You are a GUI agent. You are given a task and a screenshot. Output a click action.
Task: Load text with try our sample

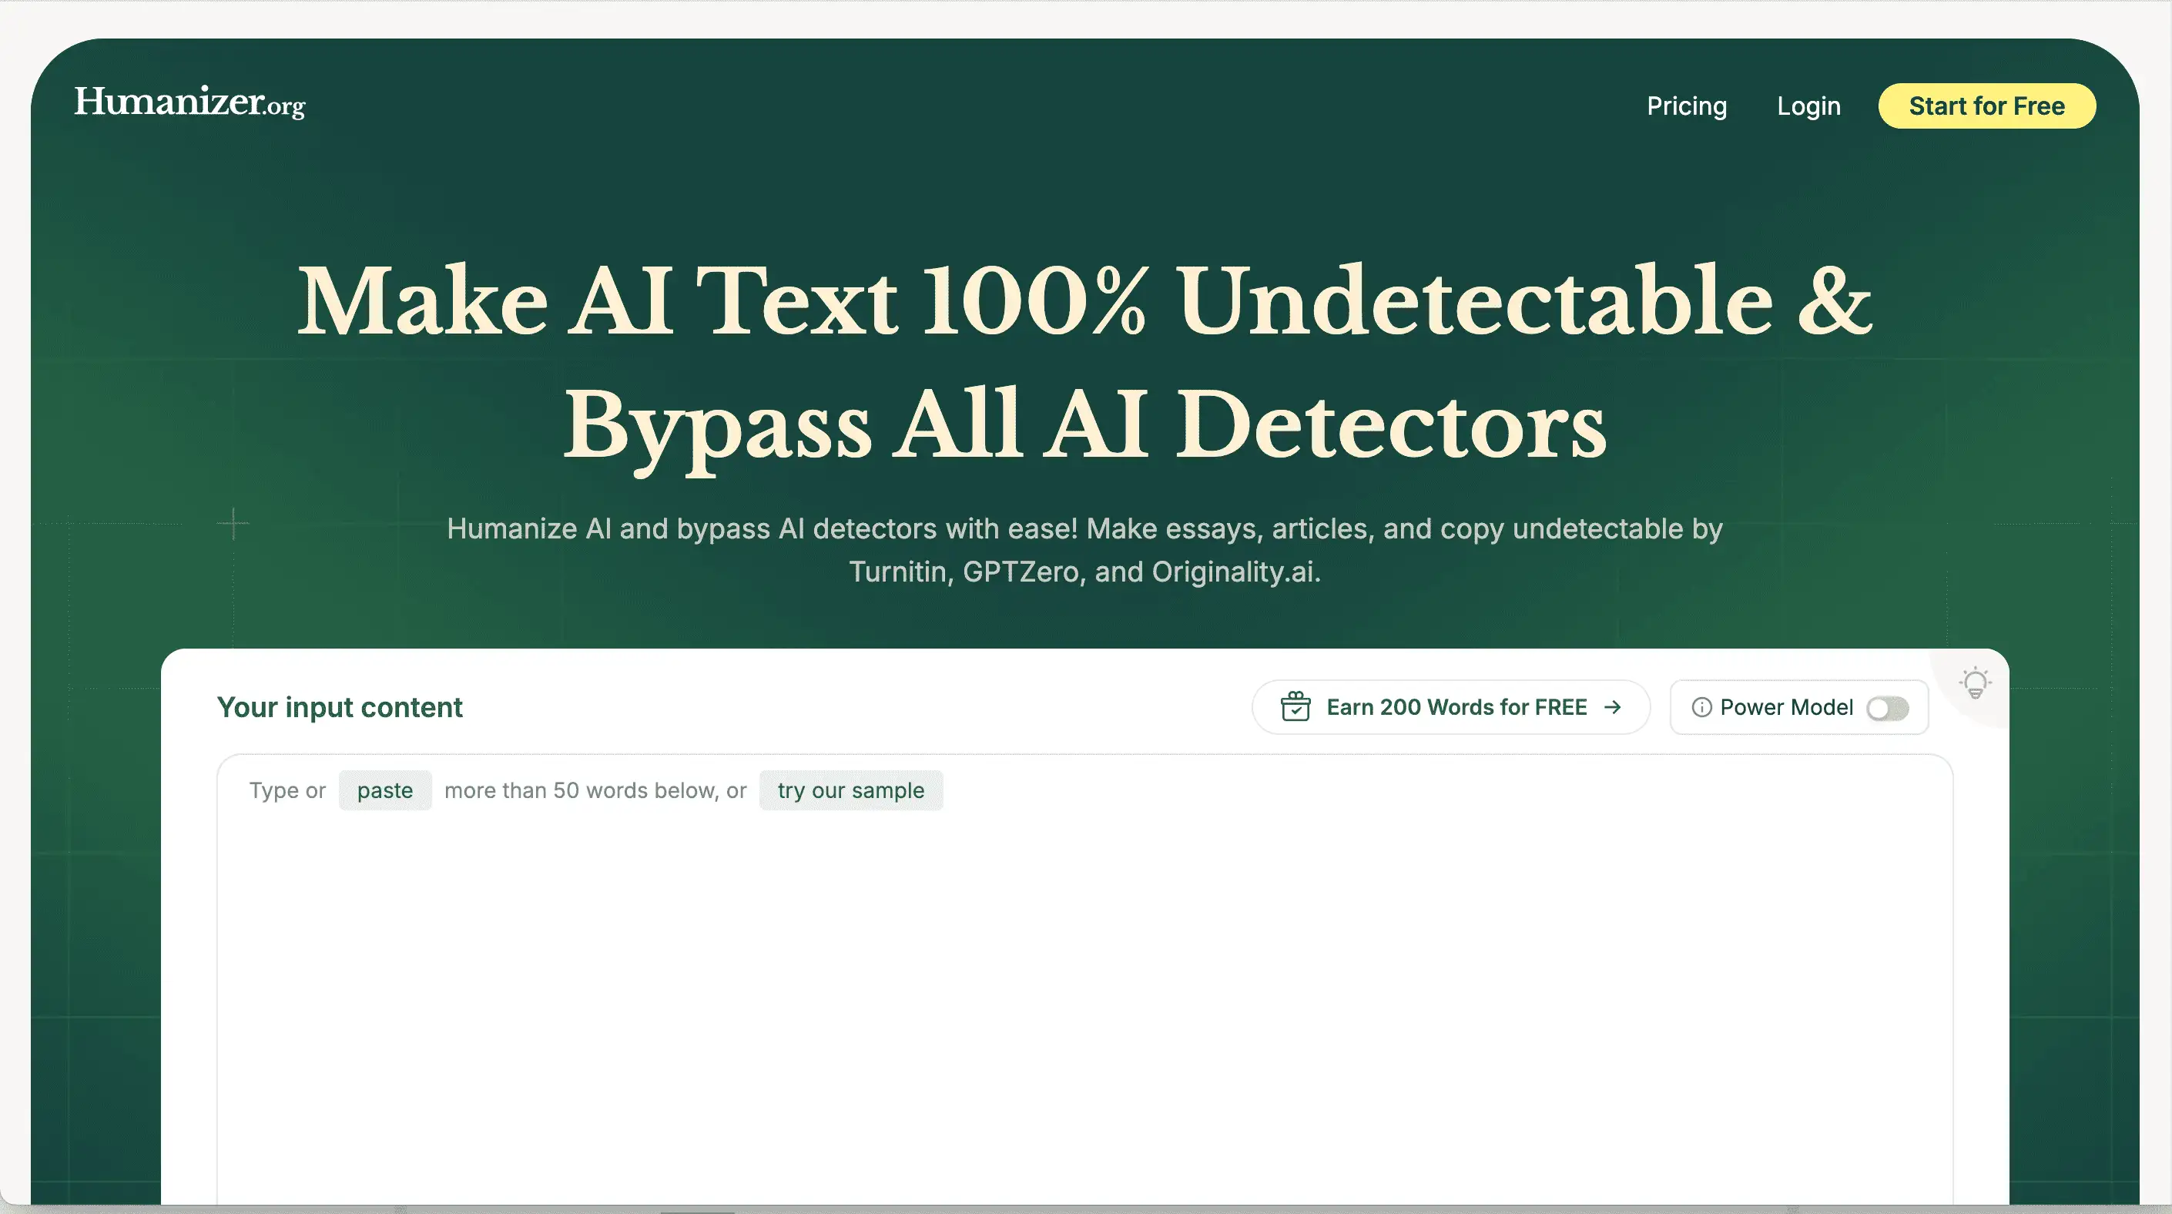click(850, 790)
